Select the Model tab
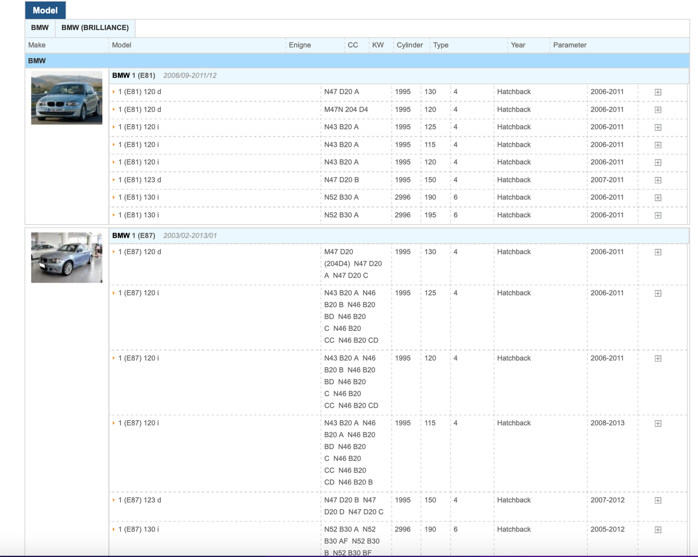This screenshot has width=698, height=557. [45, 10]
